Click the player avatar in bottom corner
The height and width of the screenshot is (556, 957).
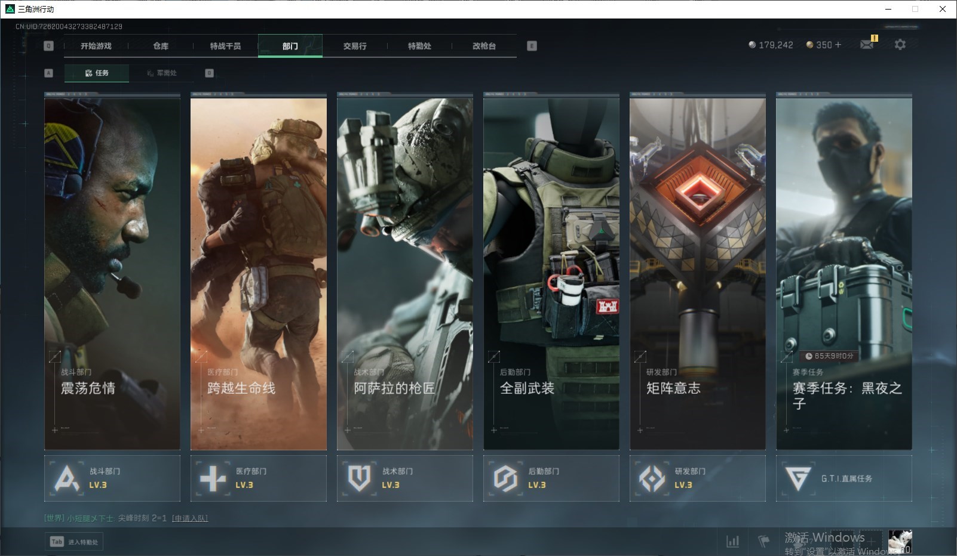click(x=900, y=542)
